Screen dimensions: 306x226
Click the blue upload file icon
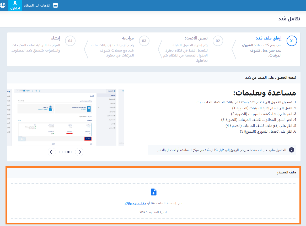[154, 192]
